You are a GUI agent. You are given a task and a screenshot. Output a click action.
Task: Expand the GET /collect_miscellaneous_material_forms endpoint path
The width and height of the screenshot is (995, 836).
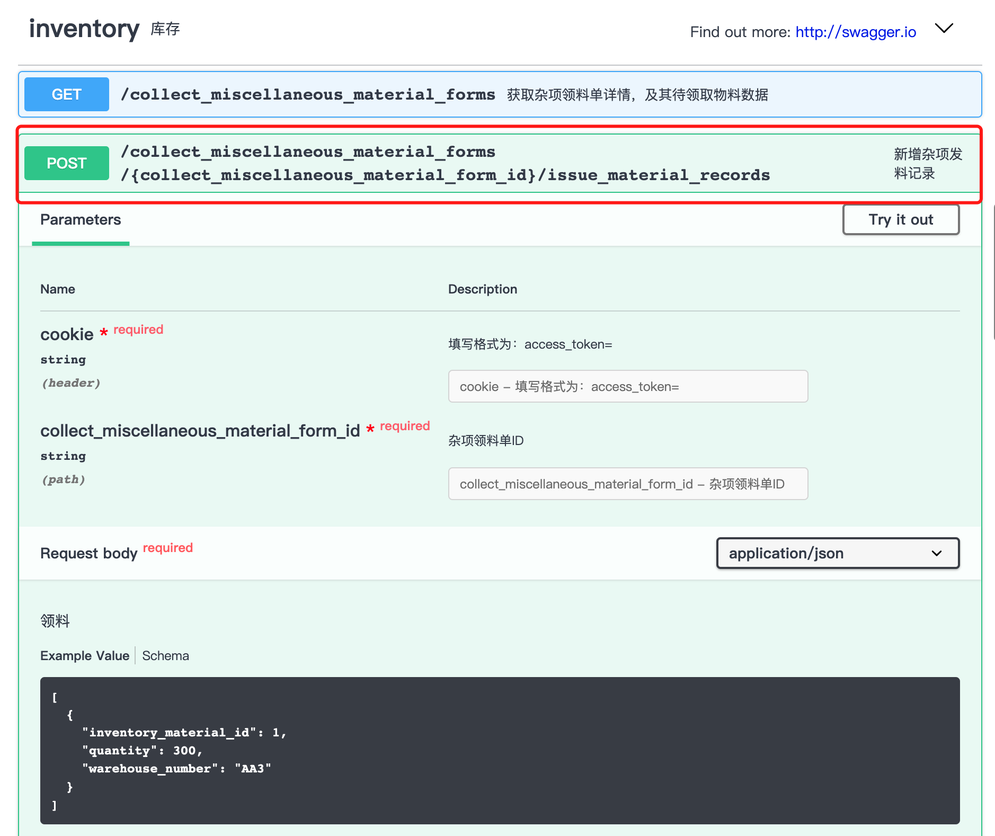307,95
